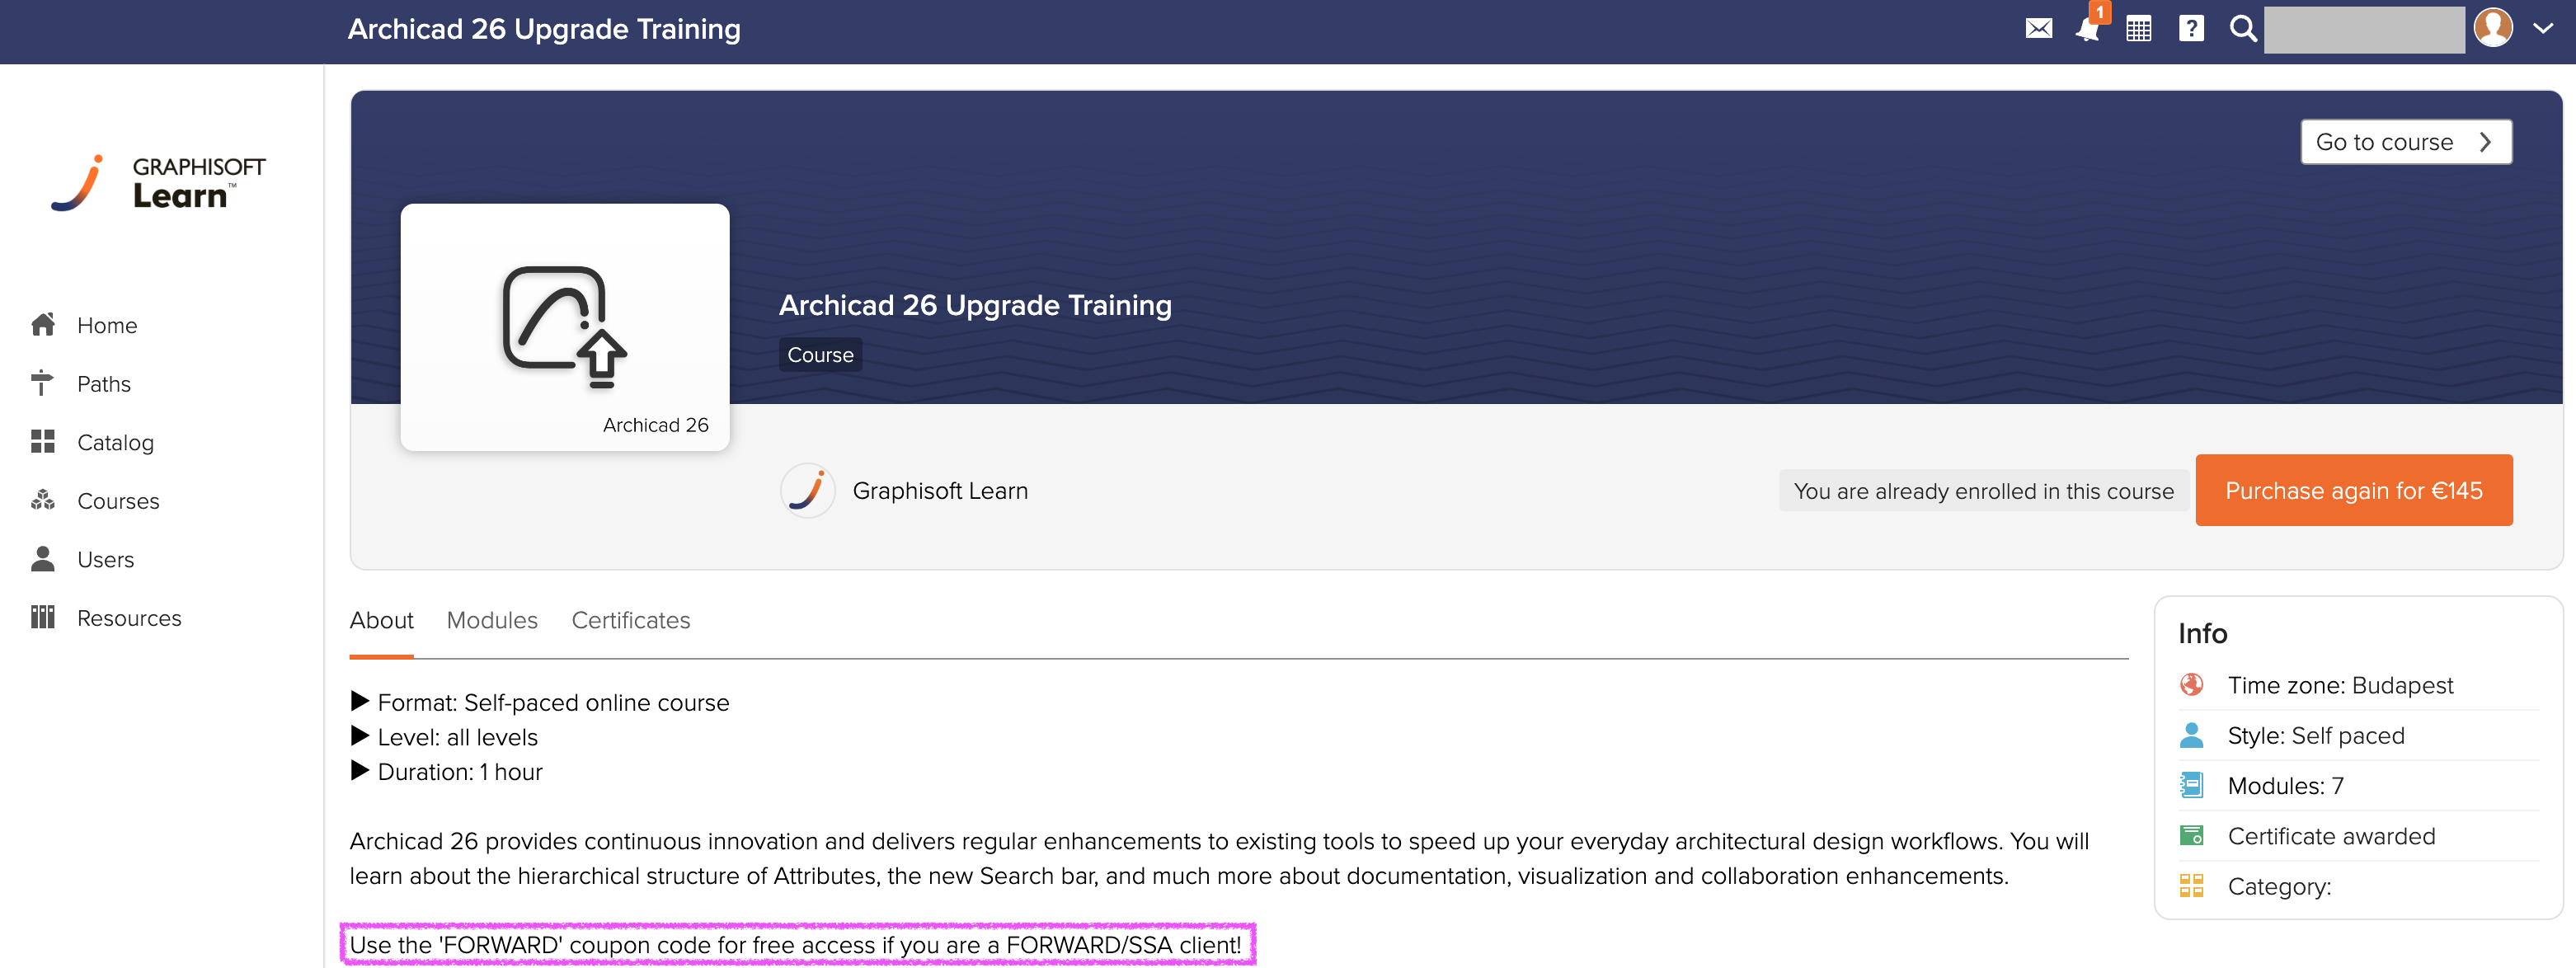Select the About tab

click(381, 620)
